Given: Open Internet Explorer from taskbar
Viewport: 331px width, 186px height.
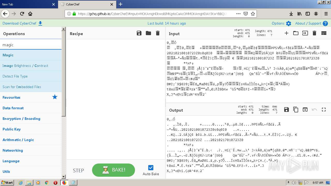Looking at the screenshot, I should tap(20, 183).
